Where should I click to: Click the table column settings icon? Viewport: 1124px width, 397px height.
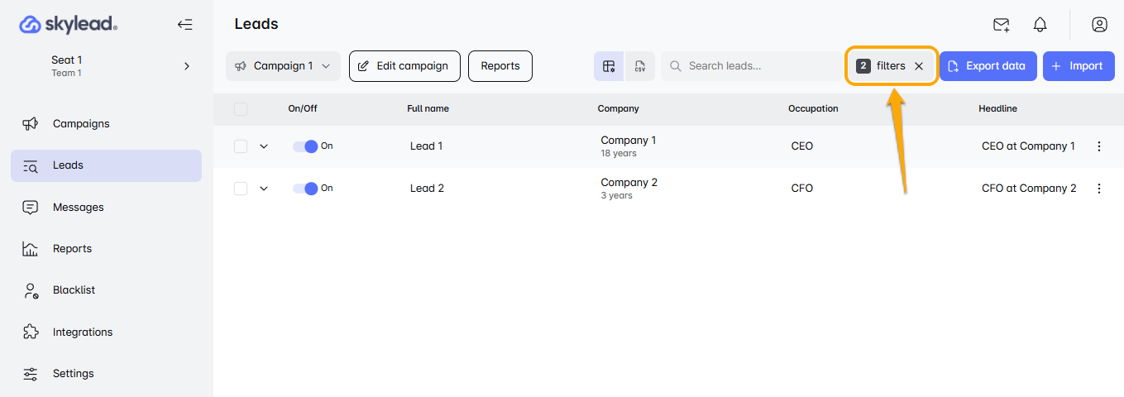click(609, 66)
